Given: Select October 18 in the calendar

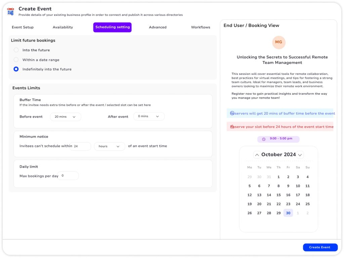Looking at the screenshot, I should click(307, 195).
